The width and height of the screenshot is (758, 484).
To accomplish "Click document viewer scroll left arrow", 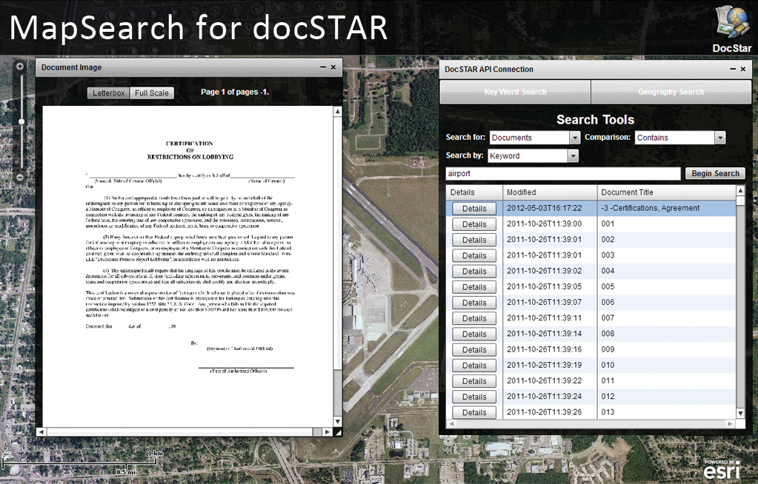I will click(41, 432).
